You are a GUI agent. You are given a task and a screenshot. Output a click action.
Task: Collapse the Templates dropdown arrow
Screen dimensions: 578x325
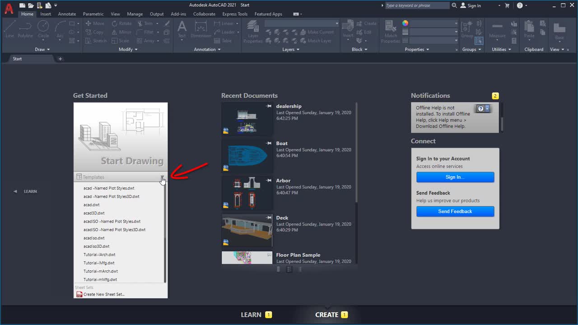162,177
